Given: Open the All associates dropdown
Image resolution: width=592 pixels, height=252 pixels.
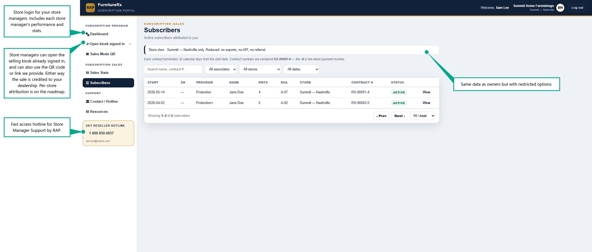Looking at the screenshot, I should coord(221,69).
